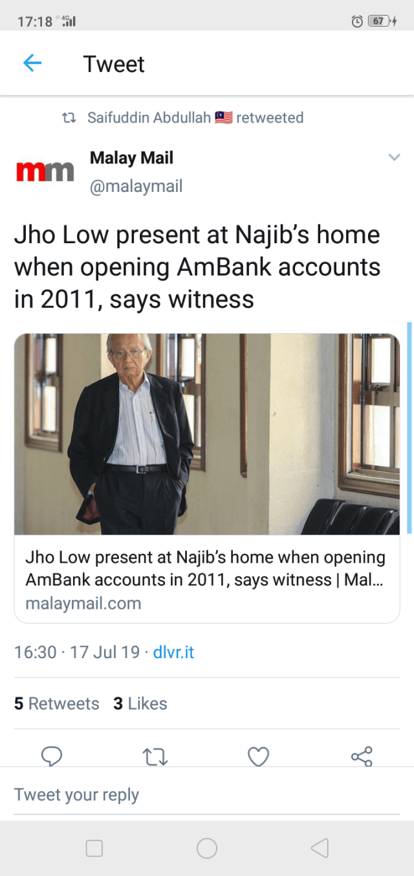The image size is (414, 876).
Task: Focus the Tweet your reply field
Action: coord(207,795)
